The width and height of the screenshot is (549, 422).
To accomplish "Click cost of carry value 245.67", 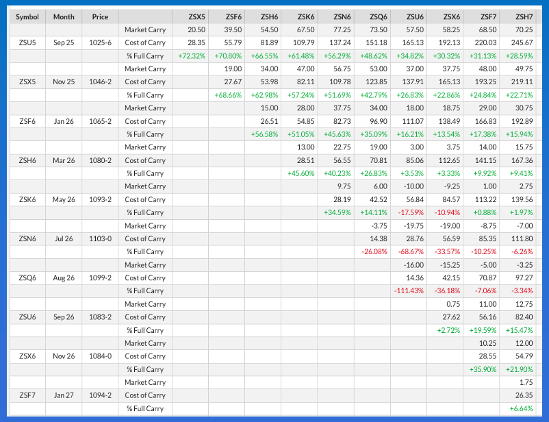I will pos(522,42).
